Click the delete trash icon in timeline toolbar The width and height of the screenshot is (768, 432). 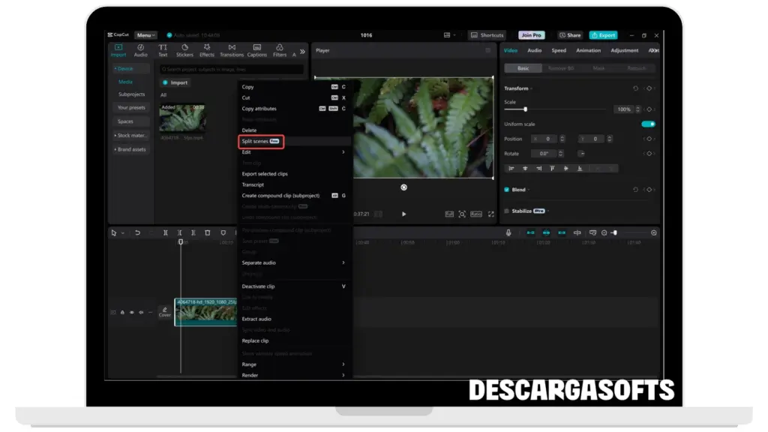coord(208,233)
